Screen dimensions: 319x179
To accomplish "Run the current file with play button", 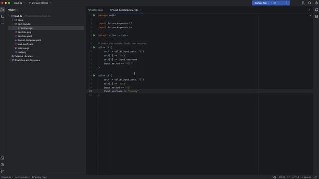I will (x=275, y=3).
